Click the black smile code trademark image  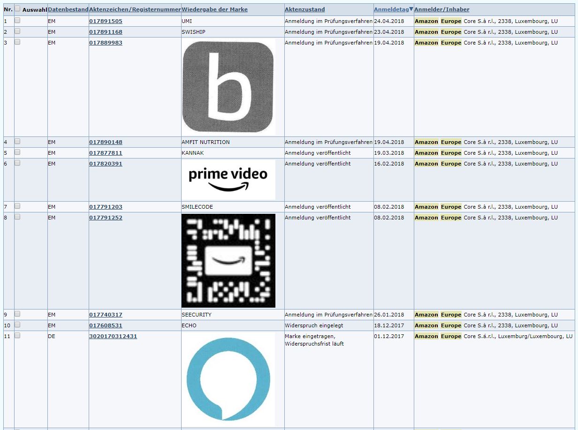(228, 261)
